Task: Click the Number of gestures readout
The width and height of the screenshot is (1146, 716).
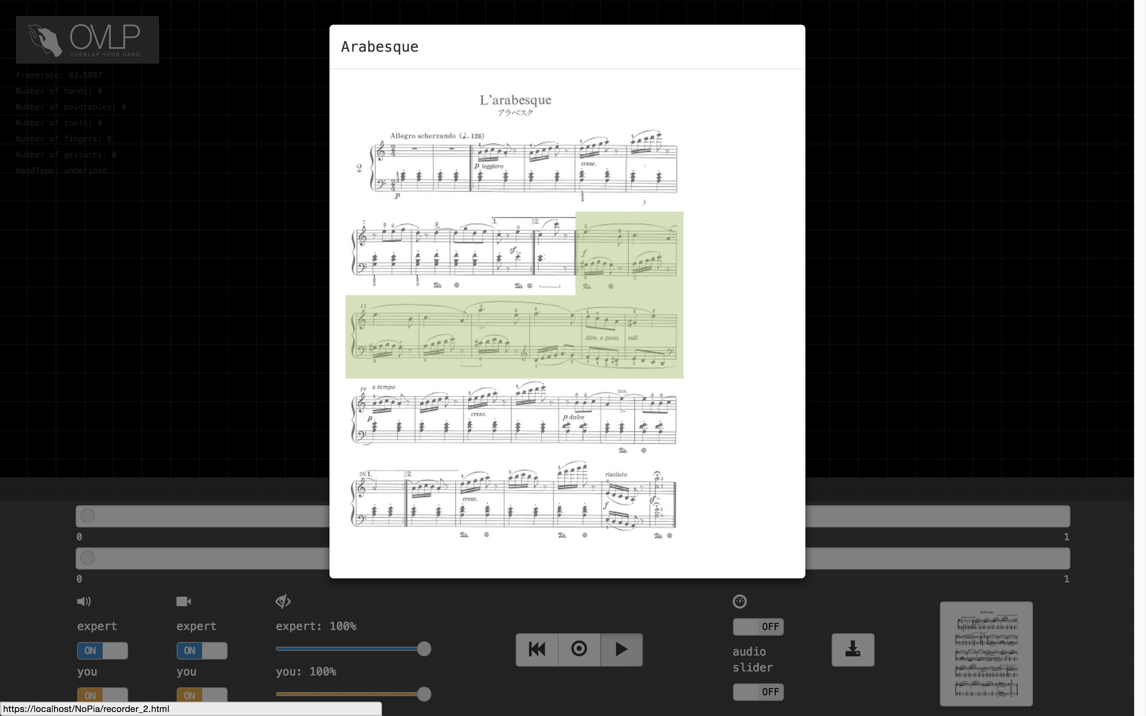Action: pyautogui.click(x=66, y=155)
